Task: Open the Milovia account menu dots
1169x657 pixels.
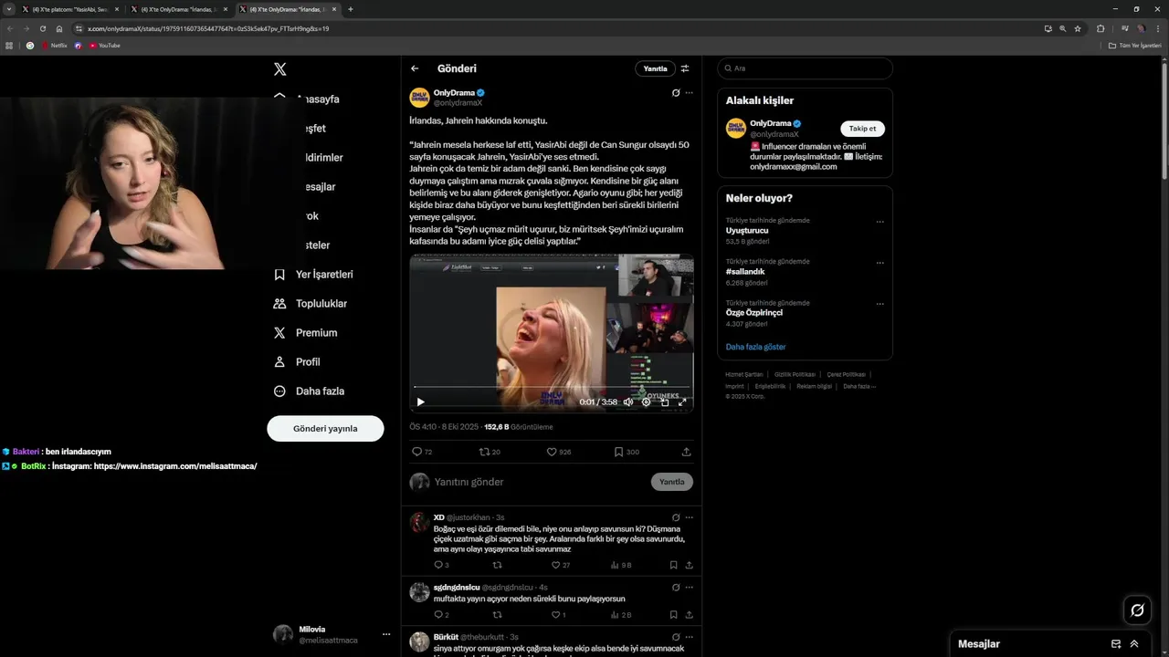Action: (x=386, y=634)
